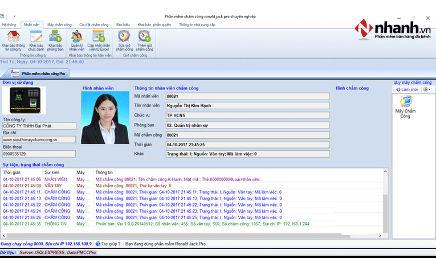Click the fingerprint device thumbnail image
Viewport: 436px width, 272px height.
coord(25,100)
